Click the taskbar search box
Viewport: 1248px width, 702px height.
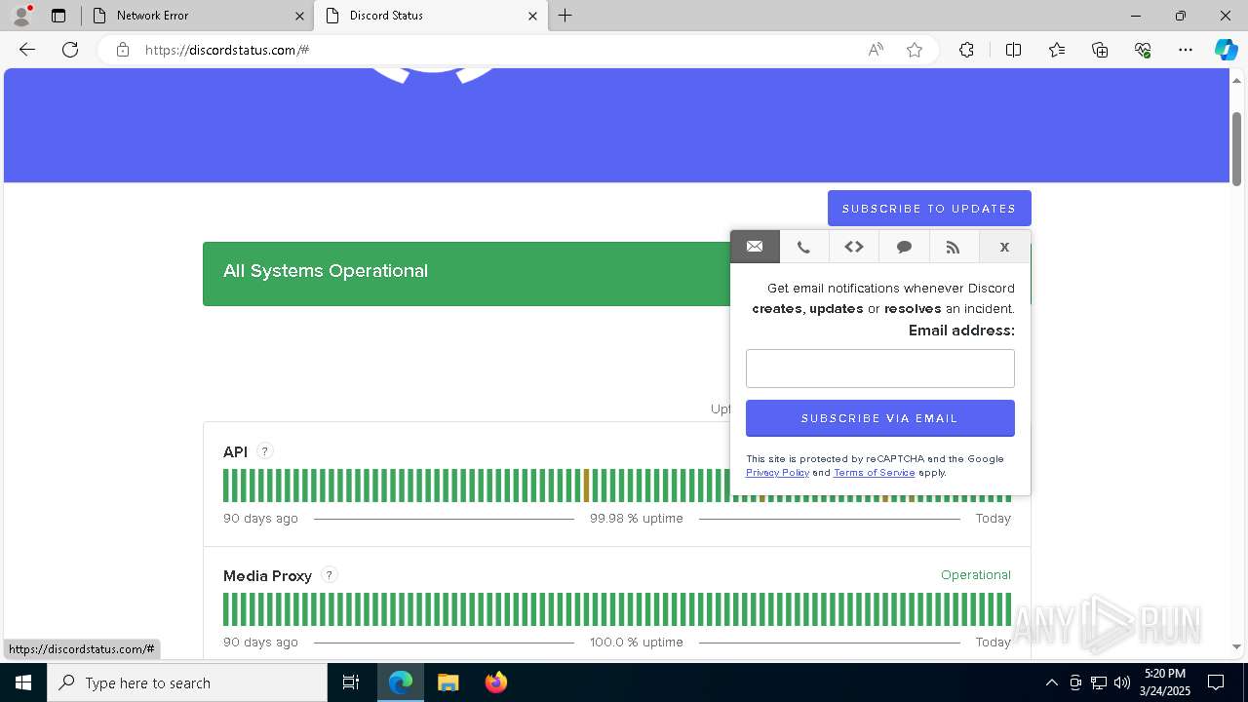(x=187, y=682)
